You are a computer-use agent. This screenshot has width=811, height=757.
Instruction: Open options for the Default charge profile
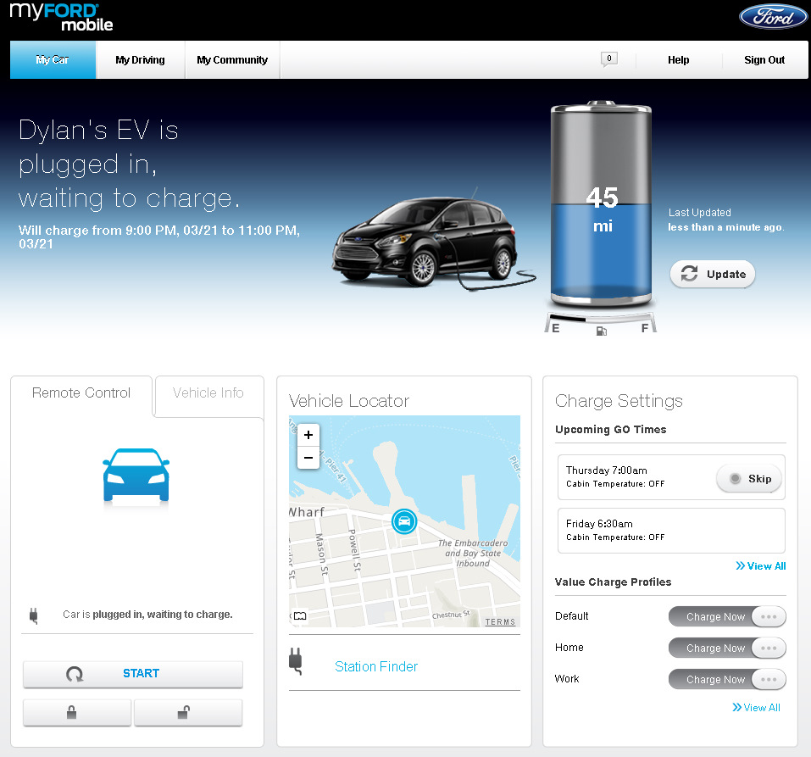coord(768,616)
